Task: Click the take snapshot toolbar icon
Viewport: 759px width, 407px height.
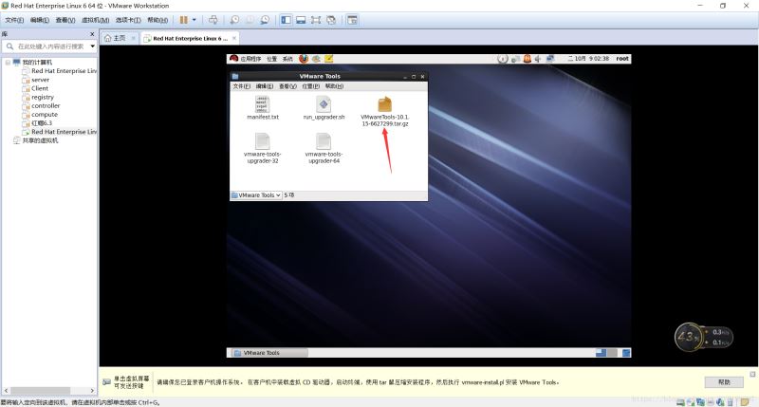Action: pos(234,19)
